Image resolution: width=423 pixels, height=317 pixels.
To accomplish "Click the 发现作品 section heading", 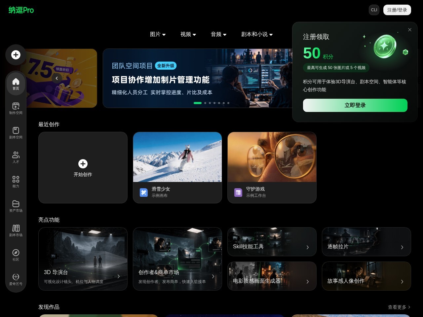I will (x=49, y=307).
